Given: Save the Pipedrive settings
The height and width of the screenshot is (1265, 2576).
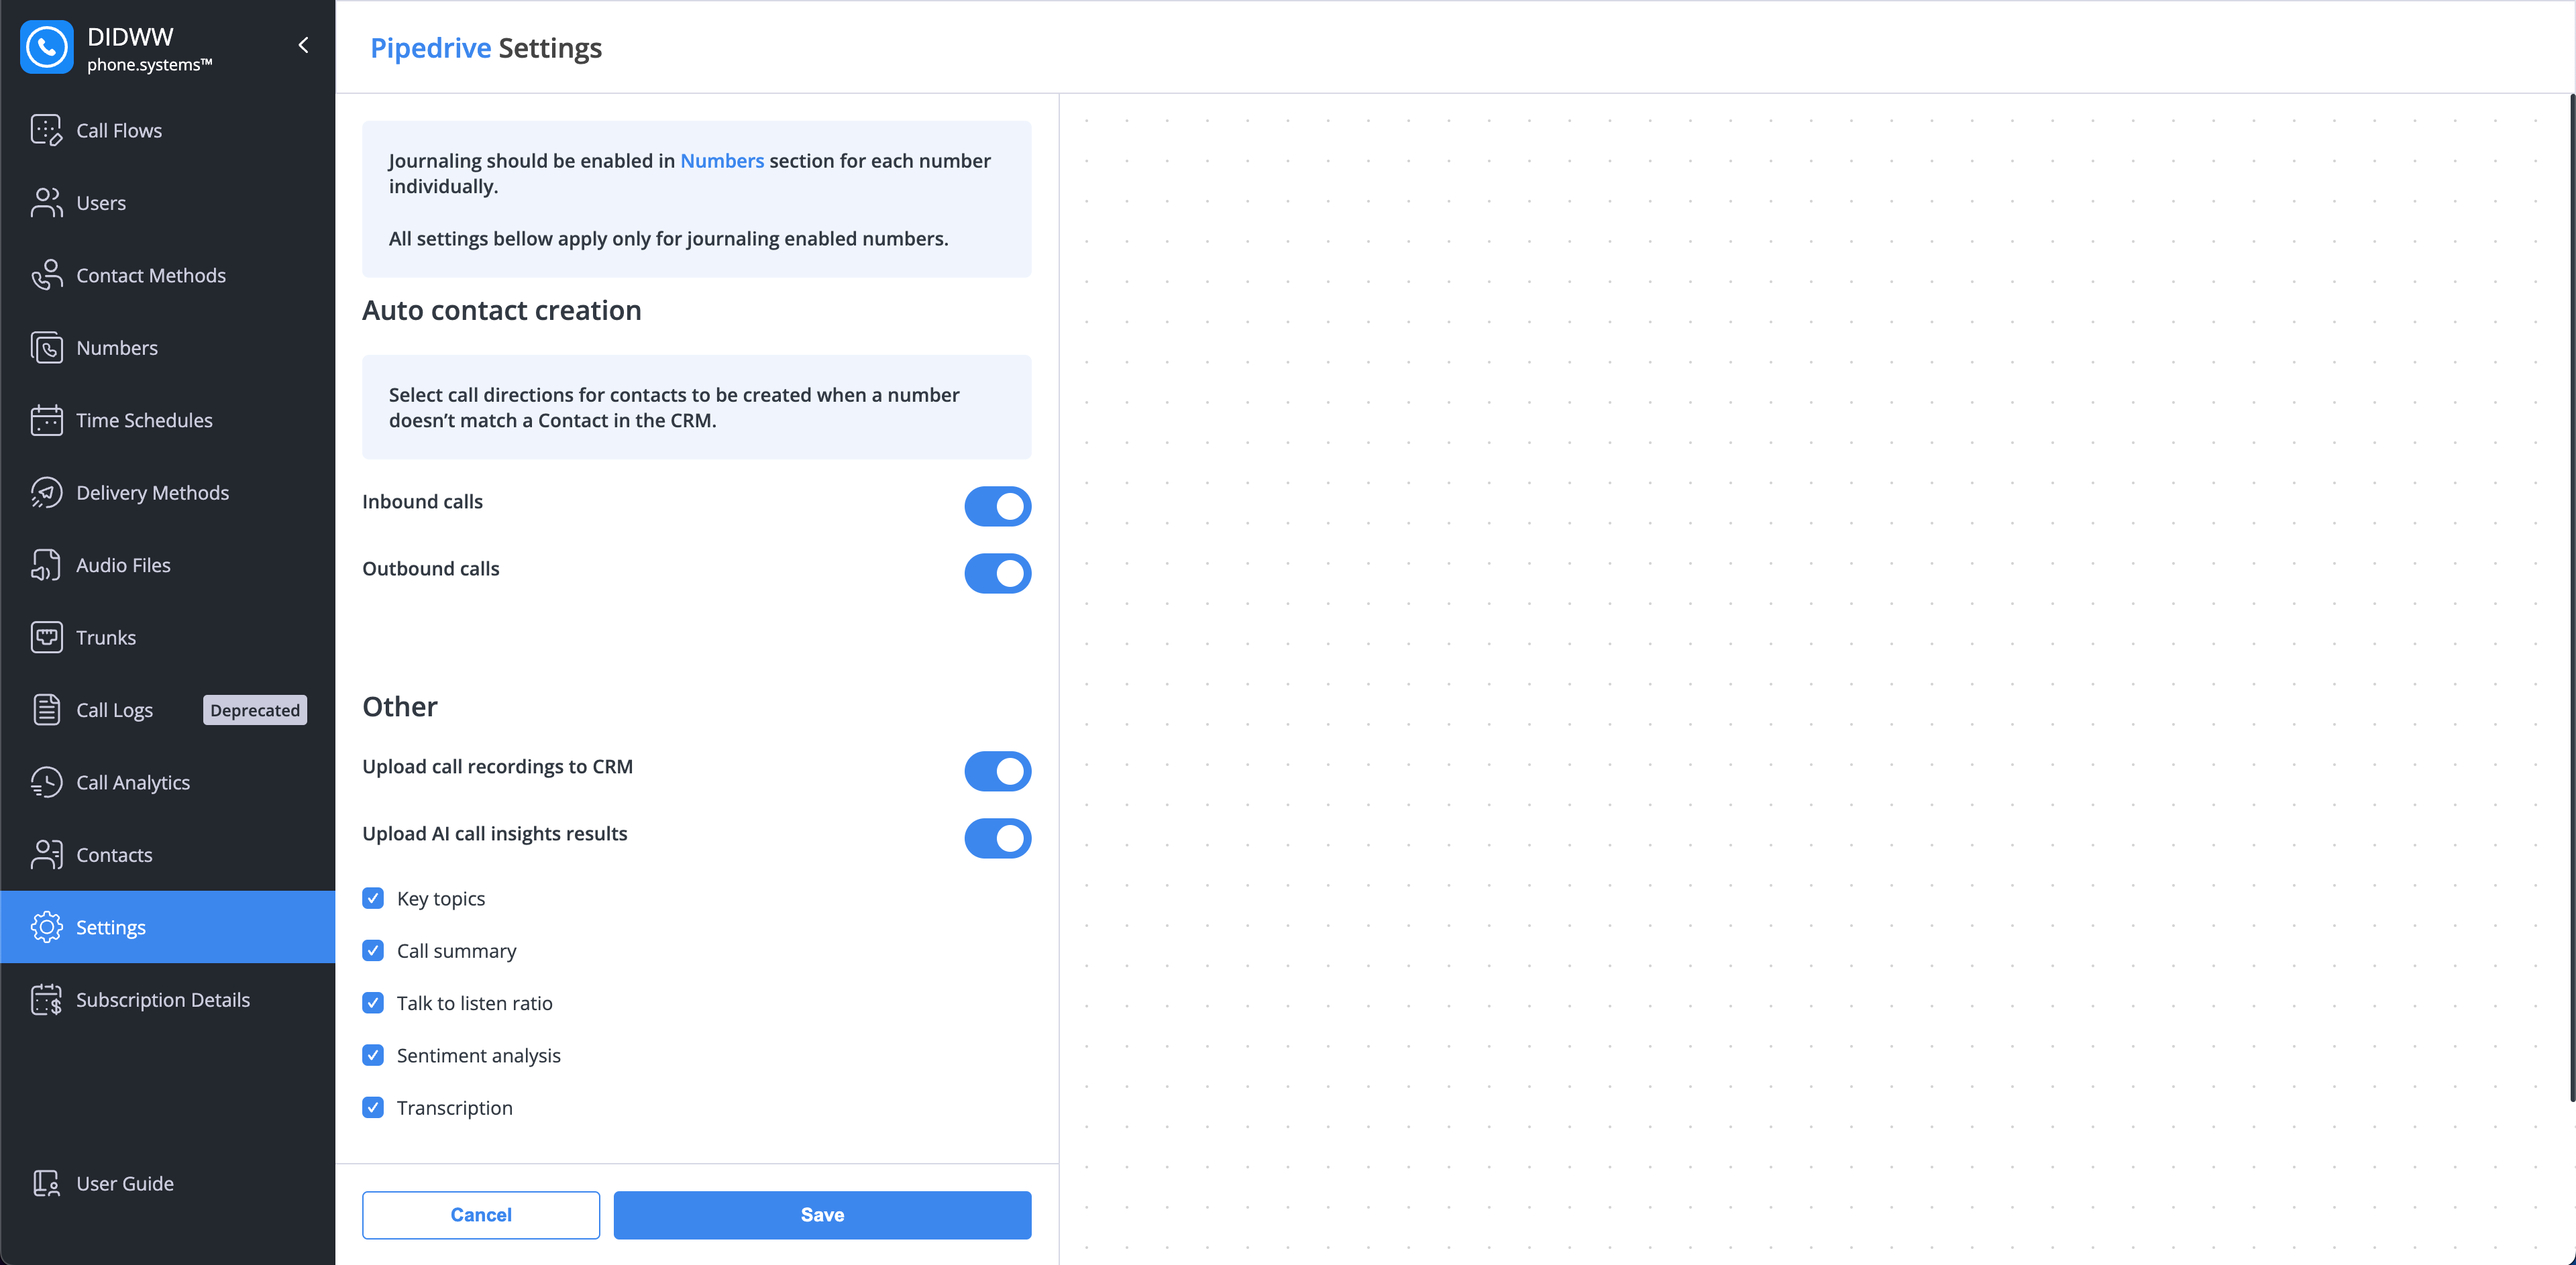Looking at the screenshot, I should click(x=822, y=1215).
